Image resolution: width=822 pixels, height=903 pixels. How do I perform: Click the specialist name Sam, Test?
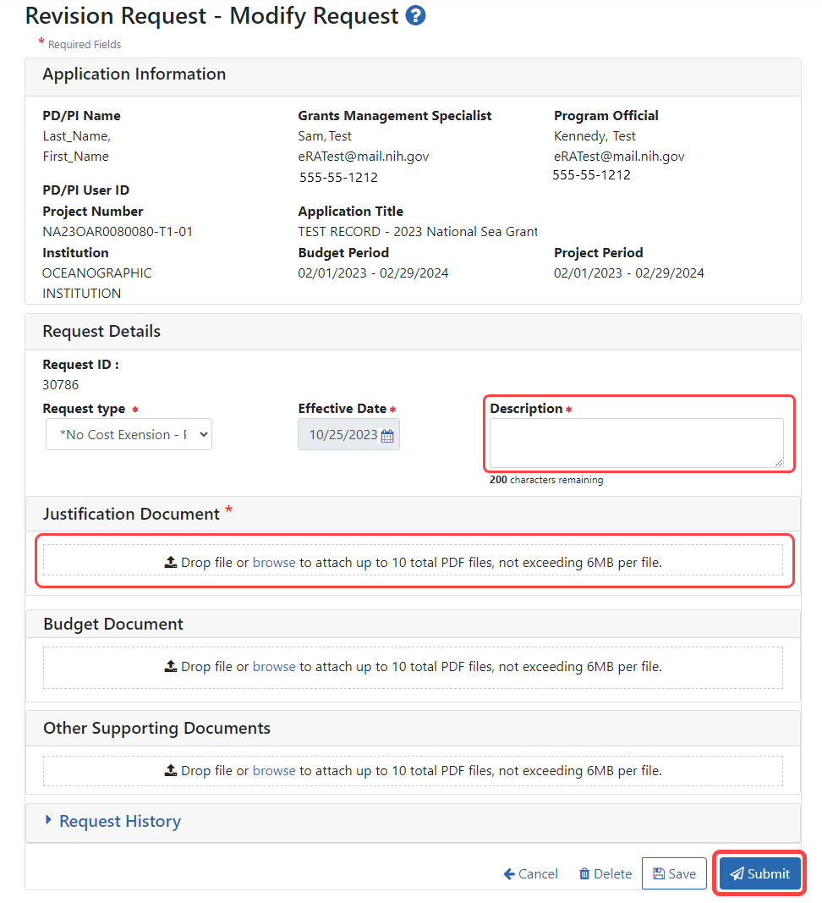[x=325, y=136]
